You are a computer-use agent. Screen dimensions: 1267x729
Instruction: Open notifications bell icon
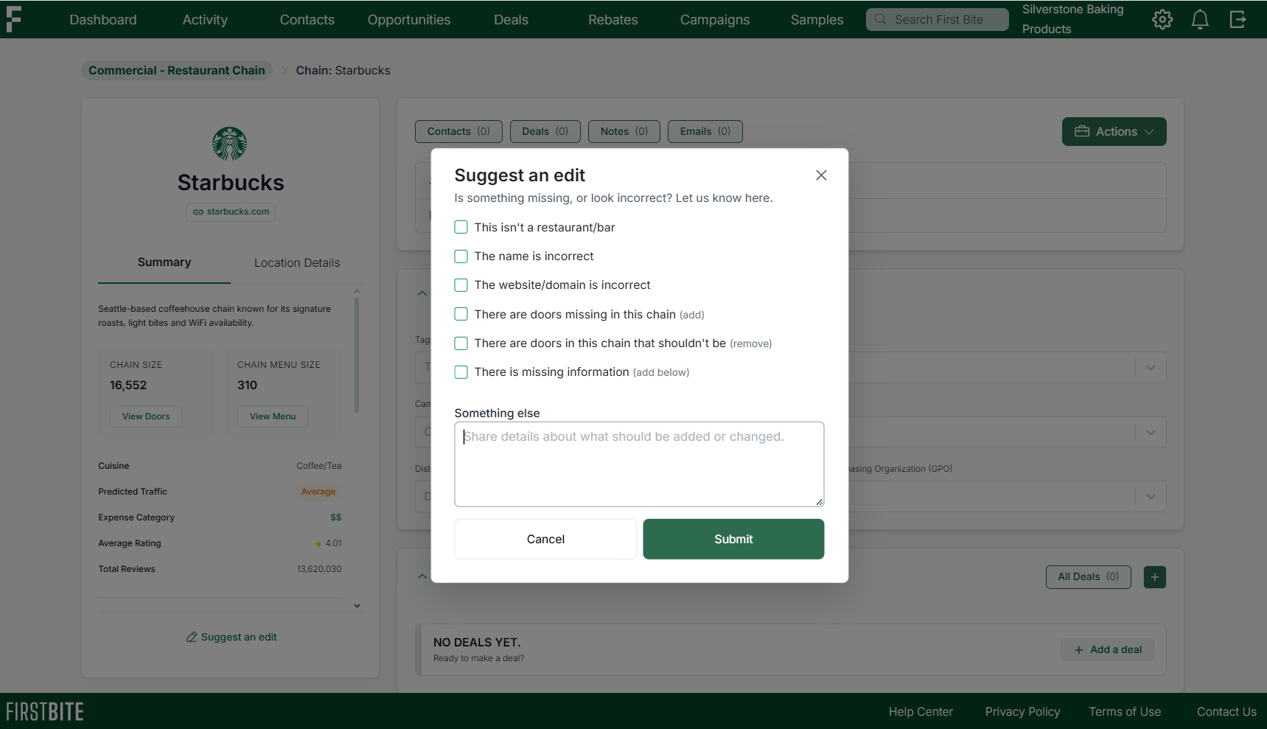pyautogui.click(x=1200, y=19)
